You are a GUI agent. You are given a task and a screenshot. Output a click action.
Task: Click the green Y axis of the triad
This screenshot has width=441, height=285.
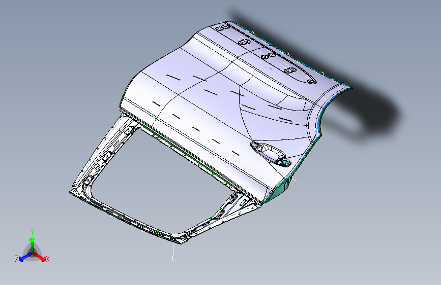click(33, 245)
